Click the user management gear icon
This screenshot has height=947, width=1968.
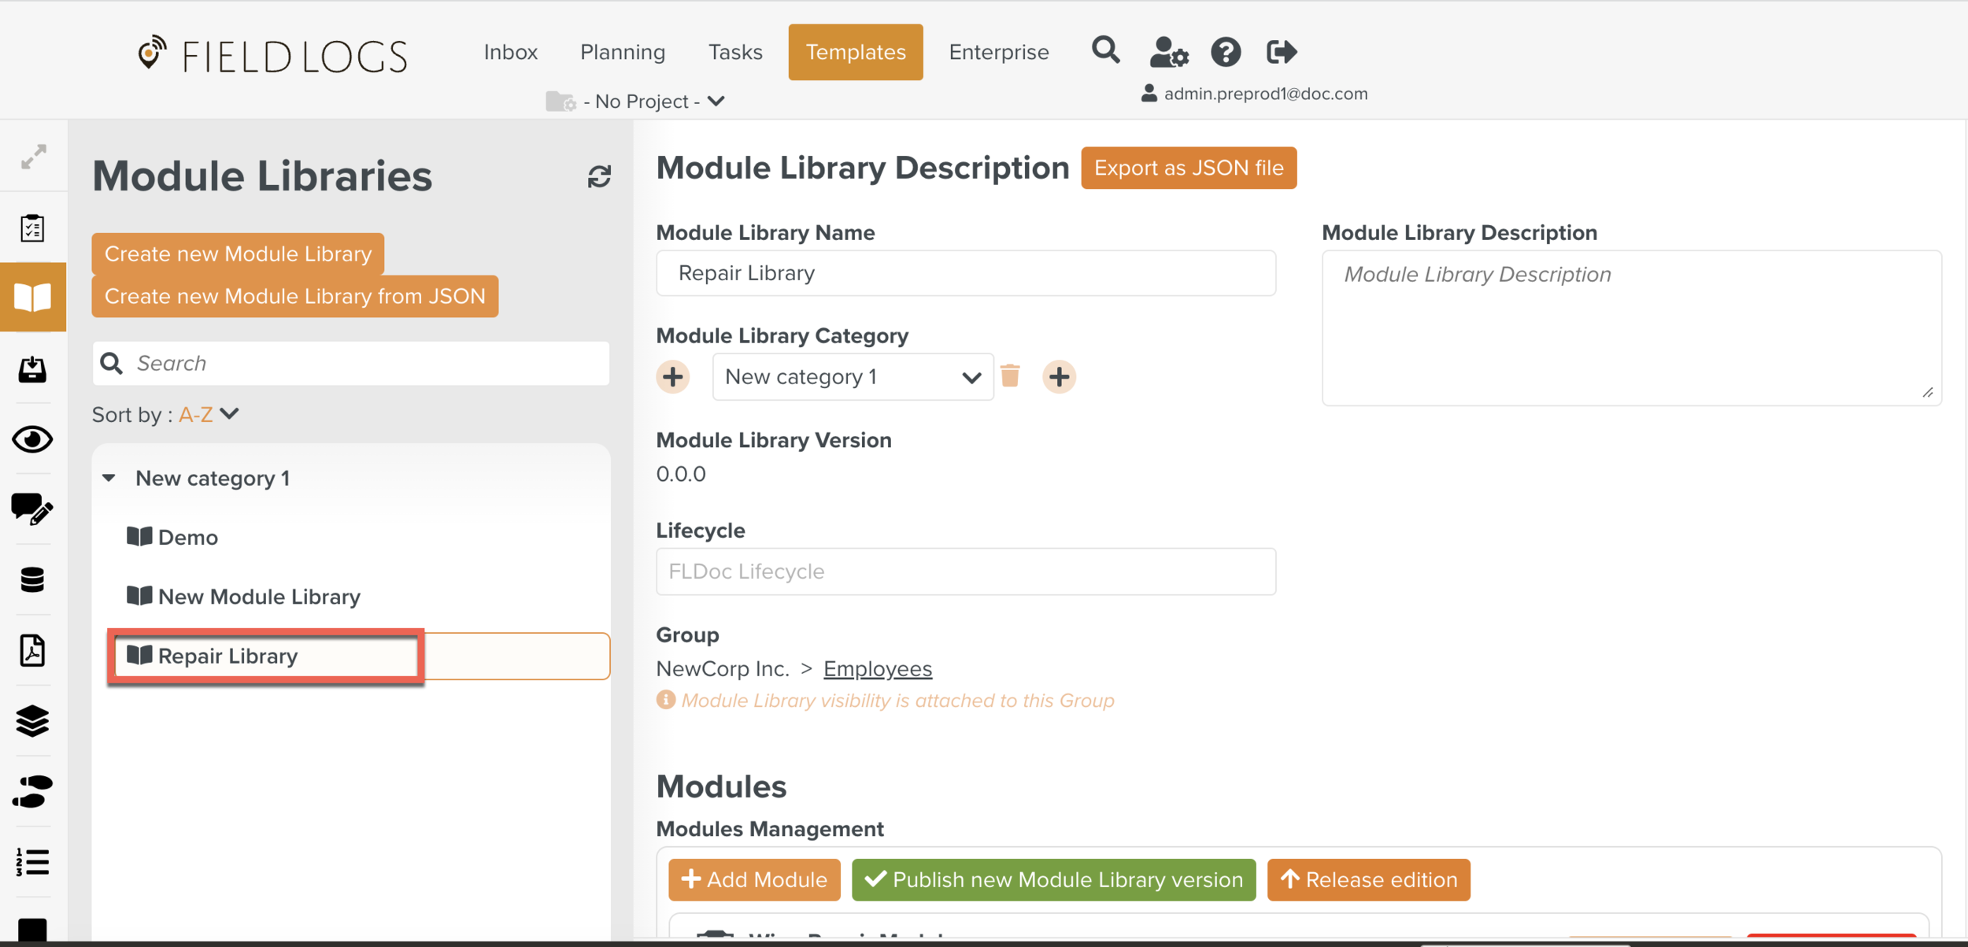(x=1168, y=52)
